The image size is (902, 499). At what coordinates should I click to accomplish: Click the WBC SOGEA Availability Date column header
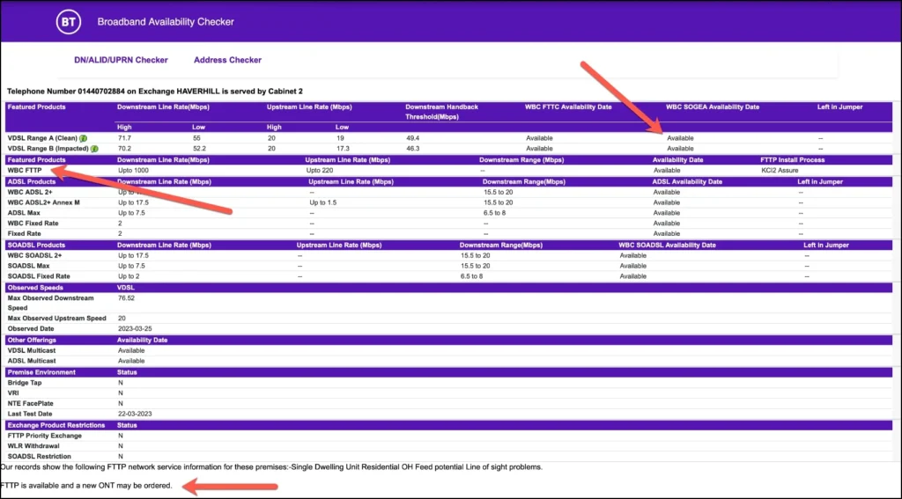pos(713,107)
